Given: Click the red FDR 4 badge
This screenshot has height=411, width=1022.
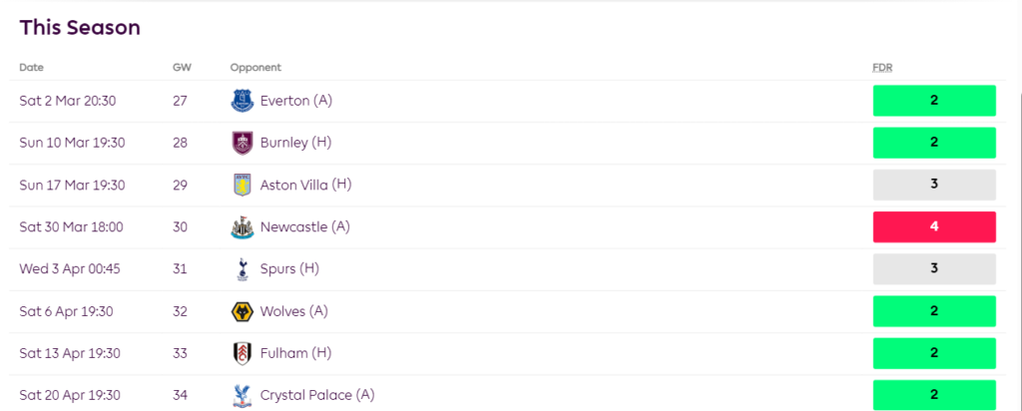Looking at the screenshot, I should (x=934, y=226).
